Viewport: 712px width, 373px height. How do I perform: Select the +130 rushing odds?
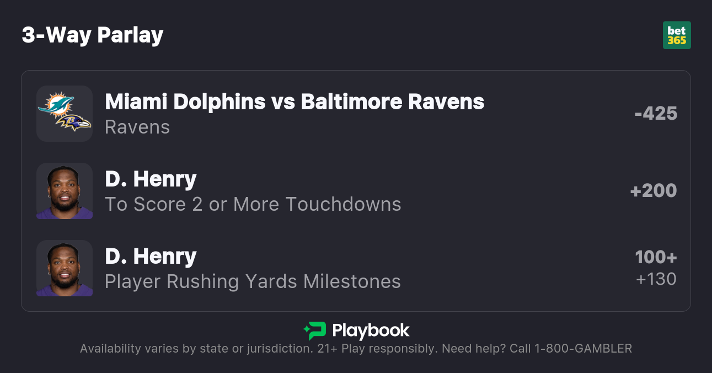pyautogui.click(x=656, y=279)
